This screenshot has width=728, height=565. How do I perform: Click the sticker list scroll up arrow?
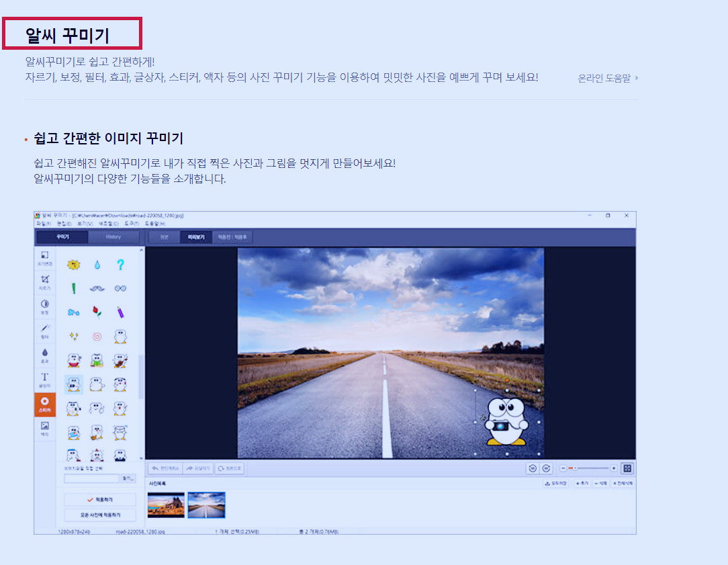tap(142, 250)
